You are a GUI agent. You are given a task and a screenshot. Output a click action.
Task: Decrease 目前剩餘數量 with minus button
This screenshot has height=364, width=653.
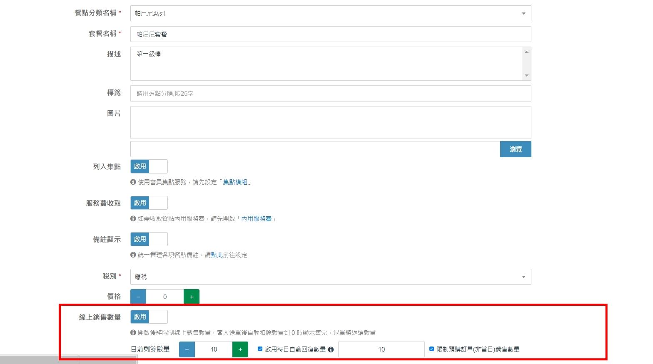[187, 349]
